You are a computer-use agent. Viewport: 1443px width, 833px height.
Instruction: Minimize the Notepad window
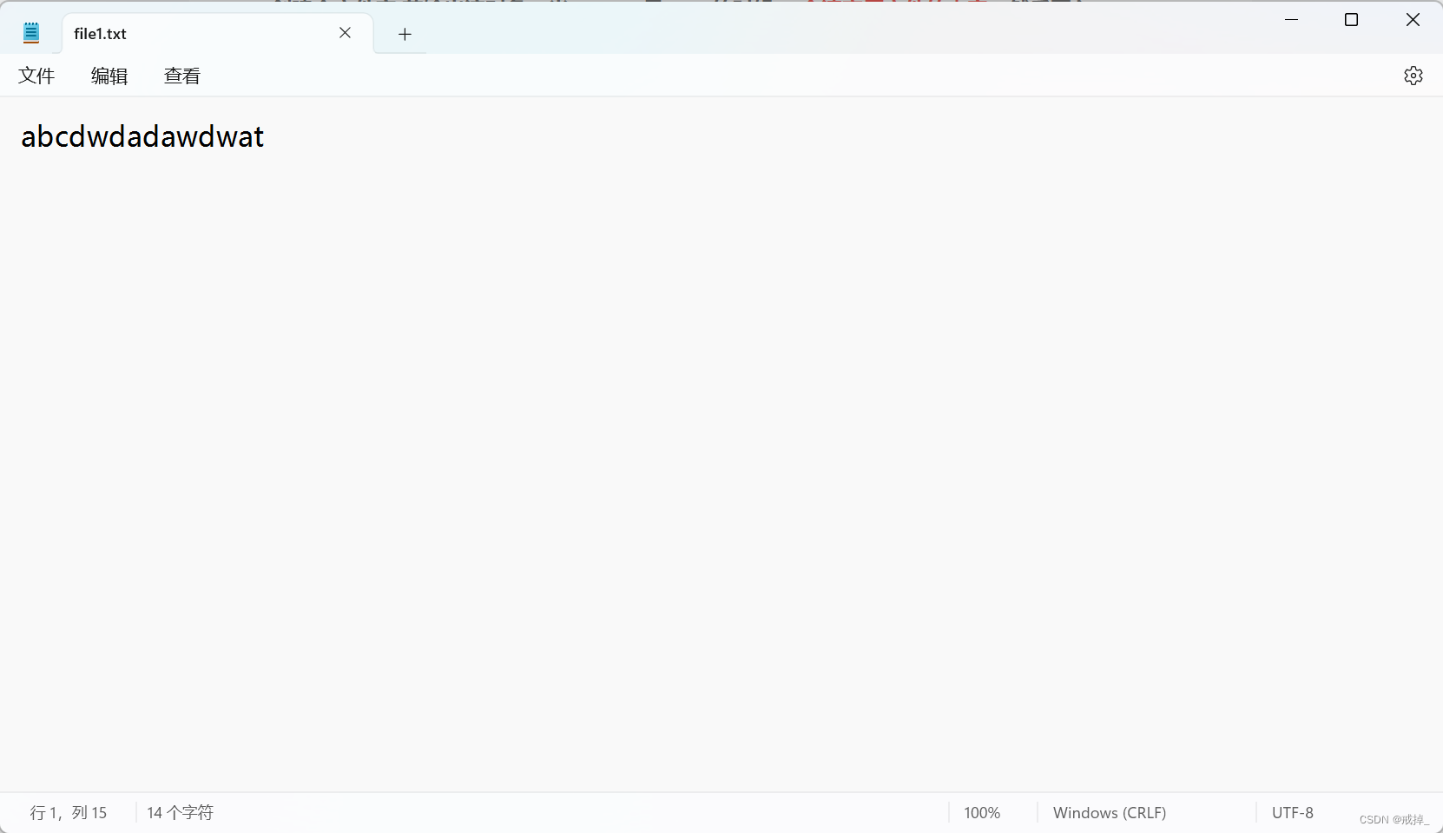(1291, 19)
